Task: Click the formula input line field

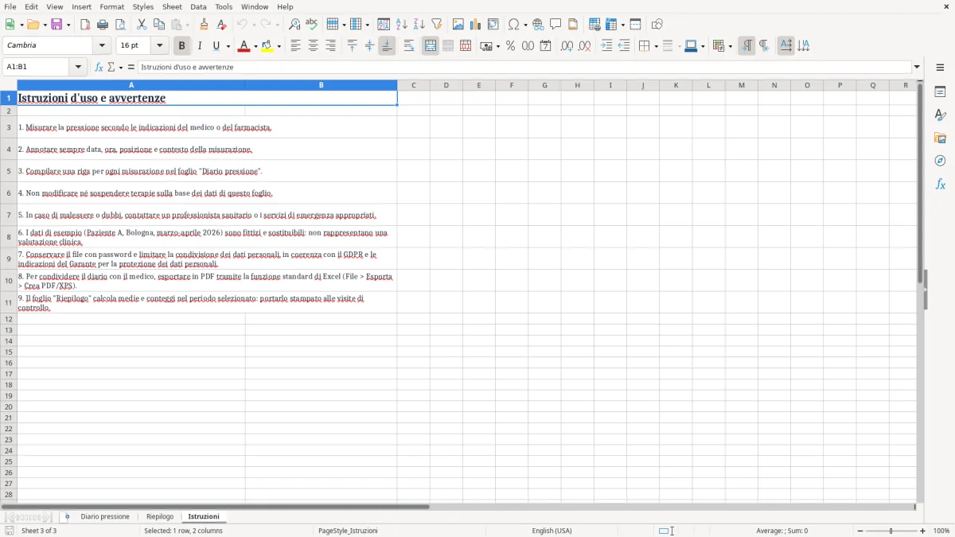Action: point(524,67)
